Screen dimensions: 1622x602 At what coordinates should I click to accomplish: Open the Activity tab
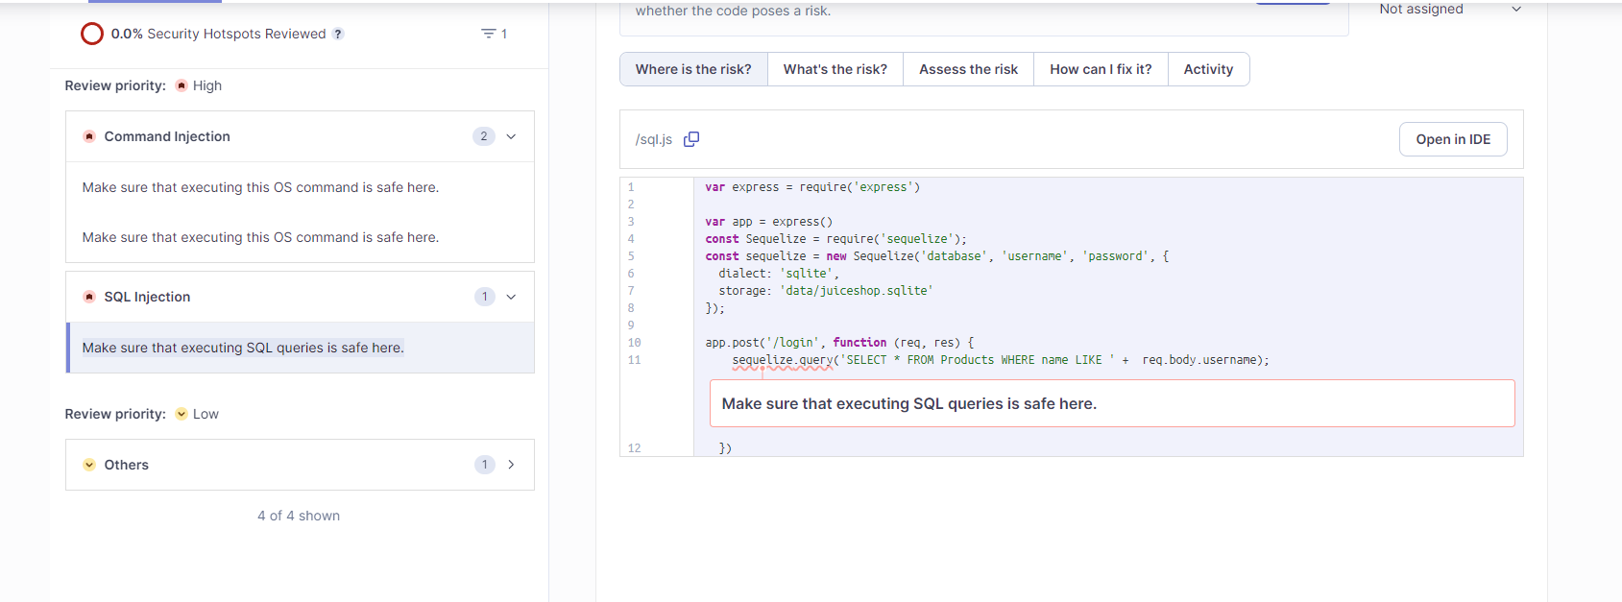click(x=1208, y=69)
